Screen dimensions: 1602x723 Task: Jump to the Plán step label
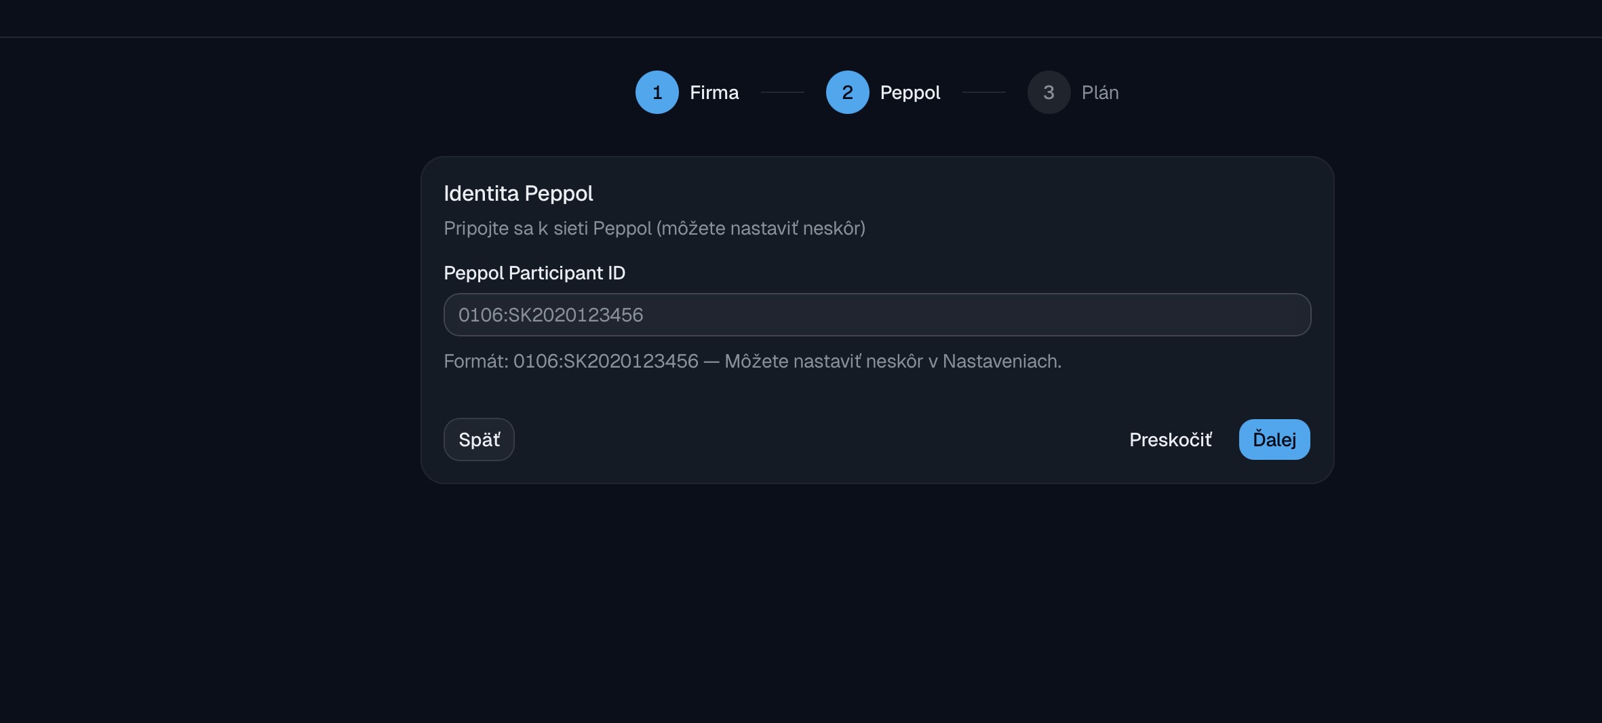coord(1099,92)
